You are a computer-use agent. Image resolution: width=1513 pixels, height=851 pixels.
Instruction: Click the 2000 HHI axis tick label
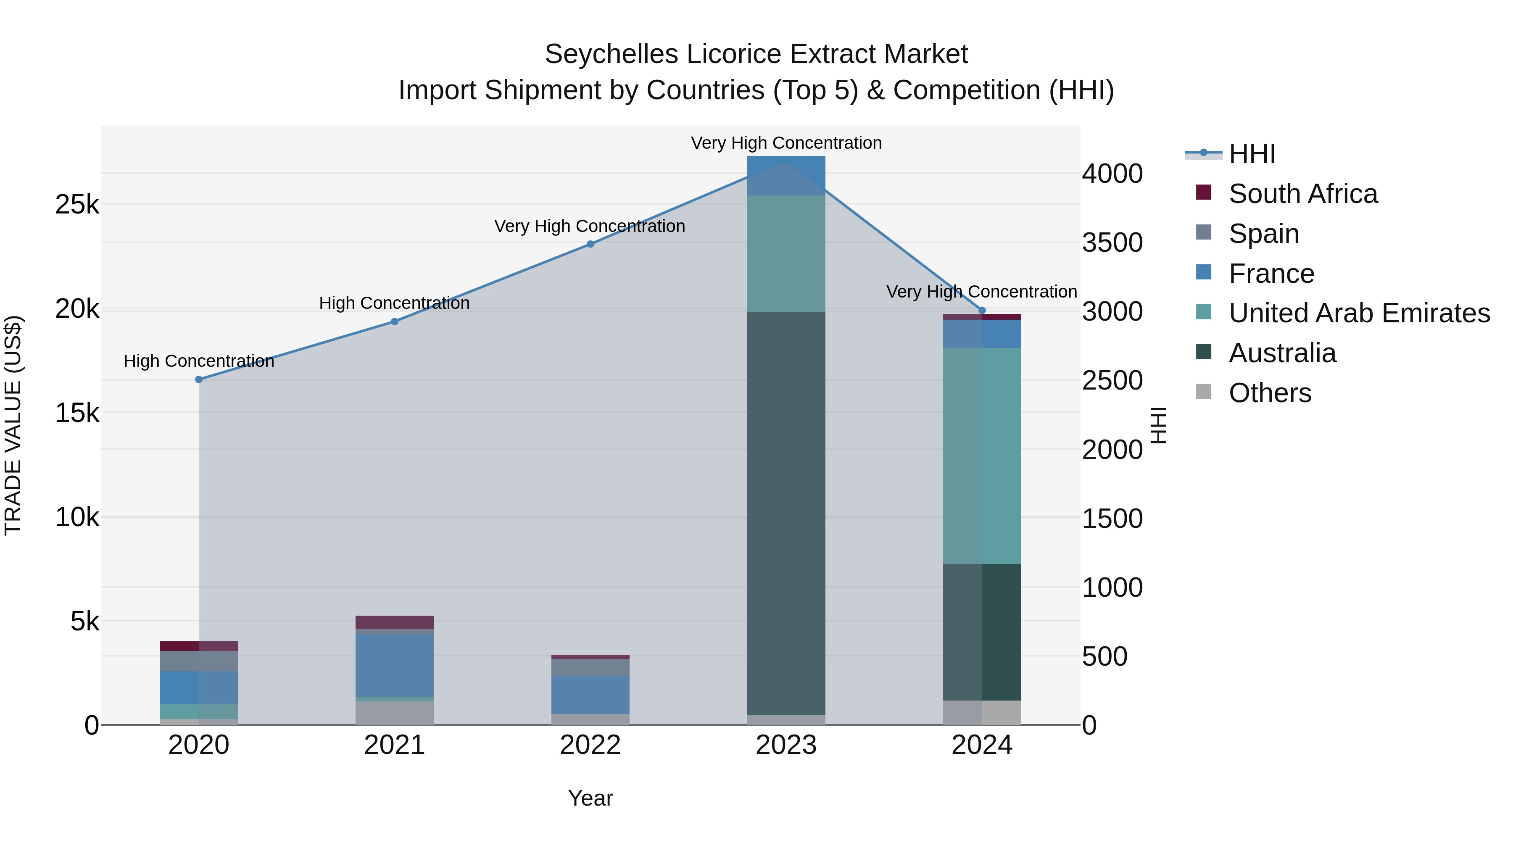coord(1112,450)
